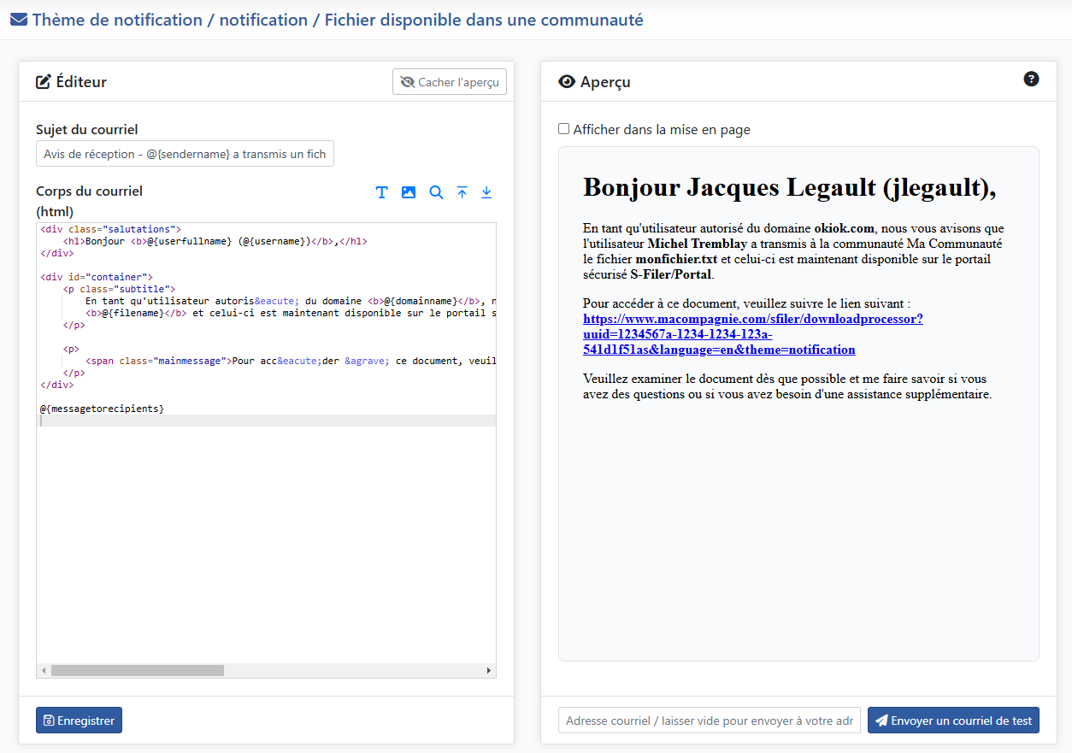Viewport: 1072px width, 753px height.
Task: Click the empty last line in code editor
Action: coord(267,421)
